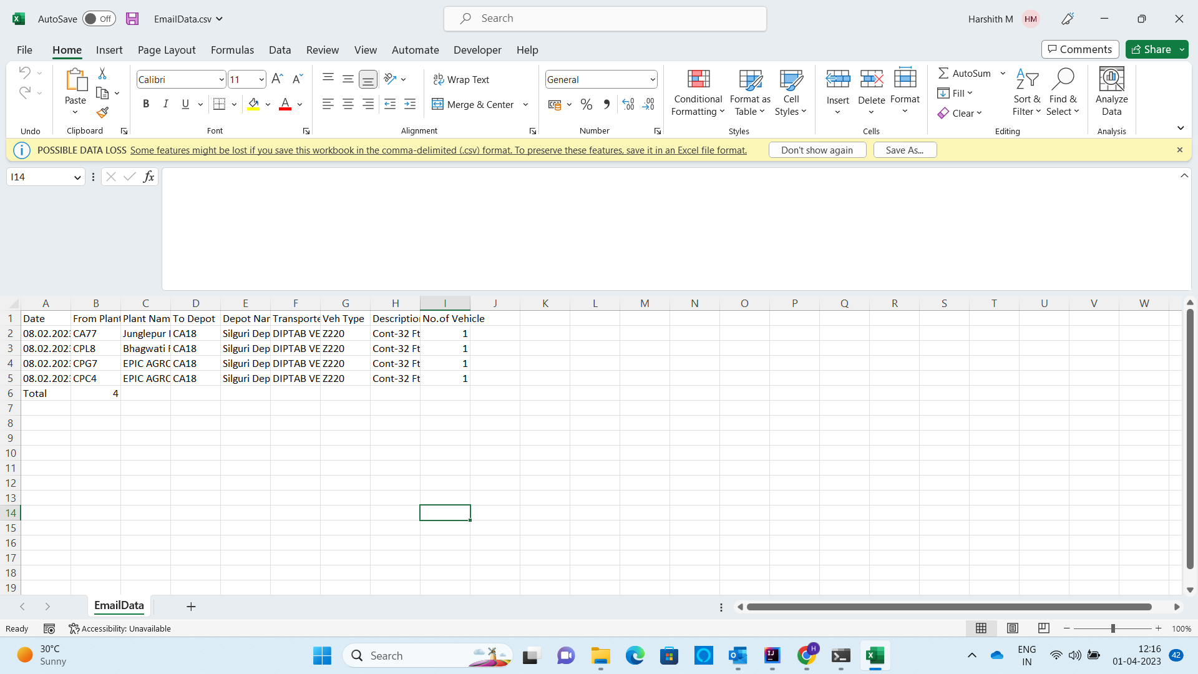
Task: Switch to the Data ribbon tab
Action: 280,50
